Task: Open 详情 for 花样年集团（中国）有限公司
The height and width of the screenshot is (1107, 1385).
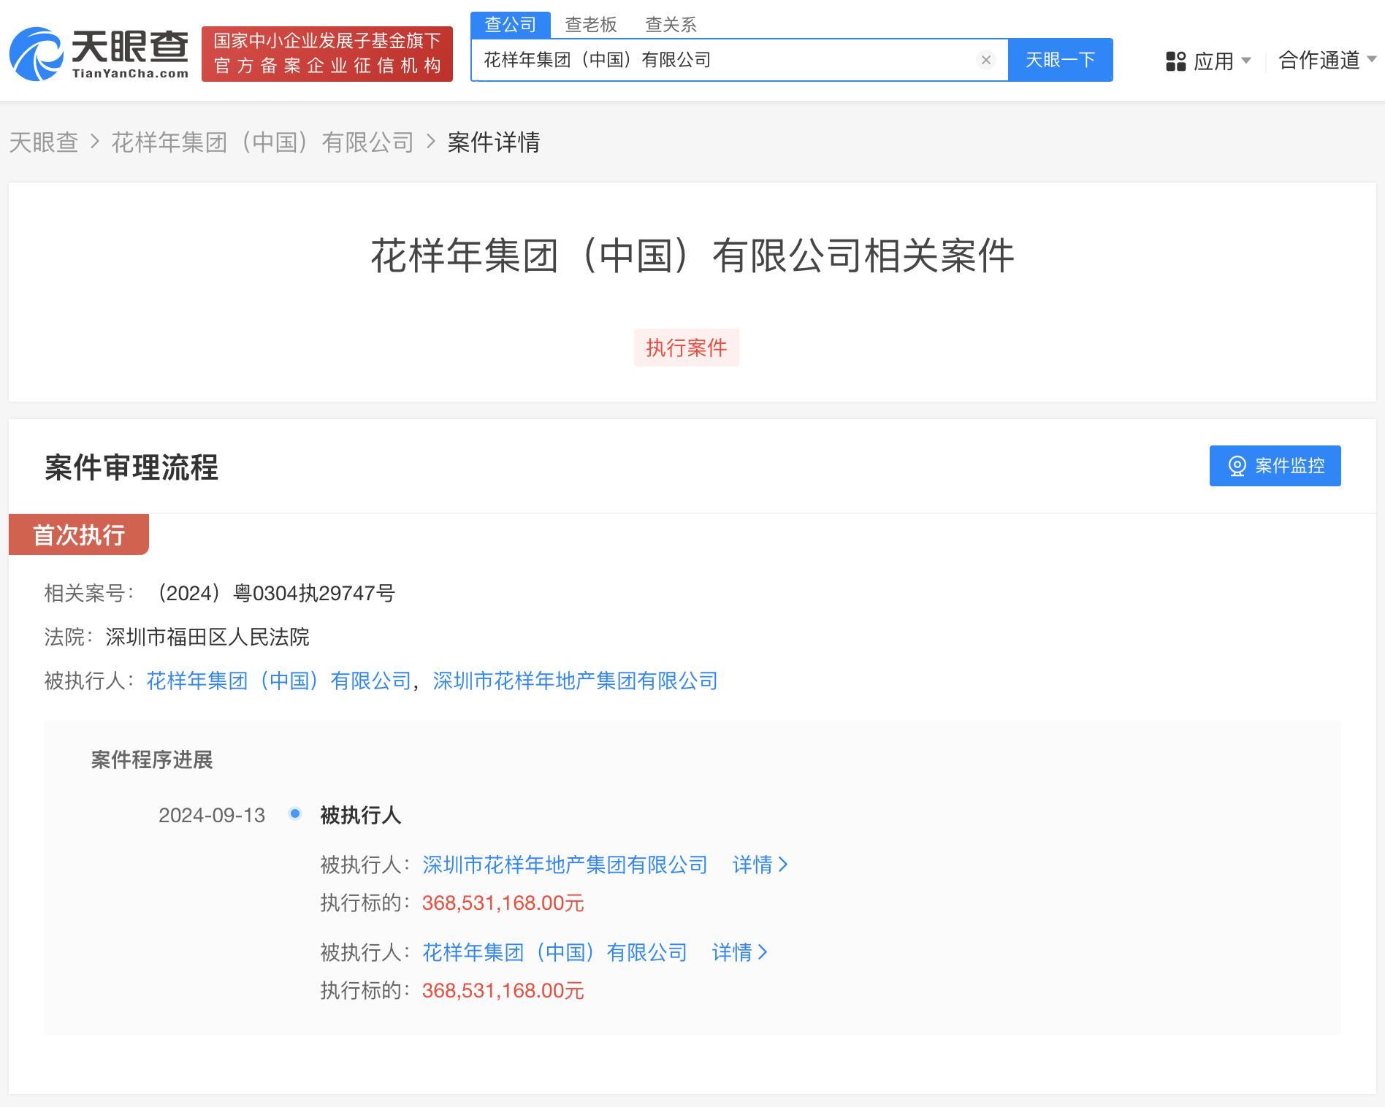Action: (739, 953)
